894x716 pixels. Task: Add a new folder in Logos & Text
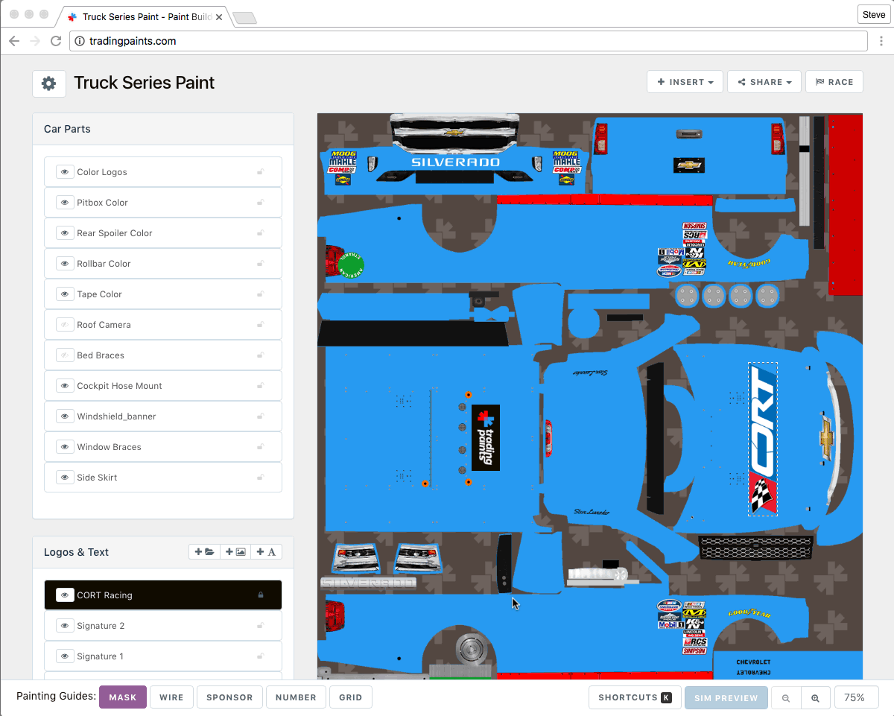[204, 552]
